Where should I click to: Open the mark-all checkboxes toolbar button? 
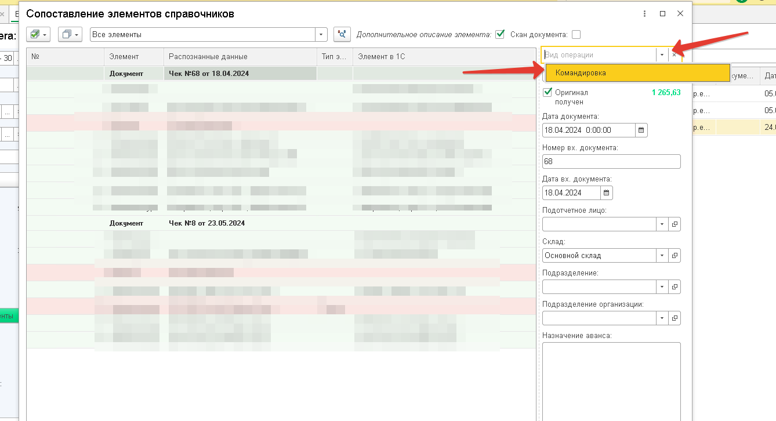[38, 34]
